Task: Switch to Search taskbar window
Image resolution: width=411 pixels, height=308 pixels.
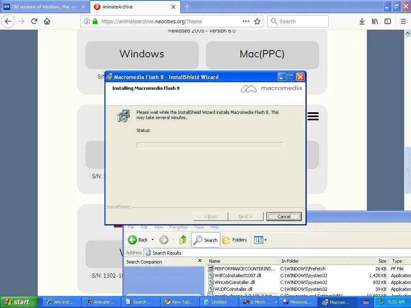Action: [x=140, y=302]
